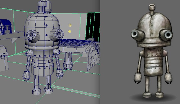The image size is (180, 104).
Task: Click textured robot's foot on viewer's left
Action: 147,95
